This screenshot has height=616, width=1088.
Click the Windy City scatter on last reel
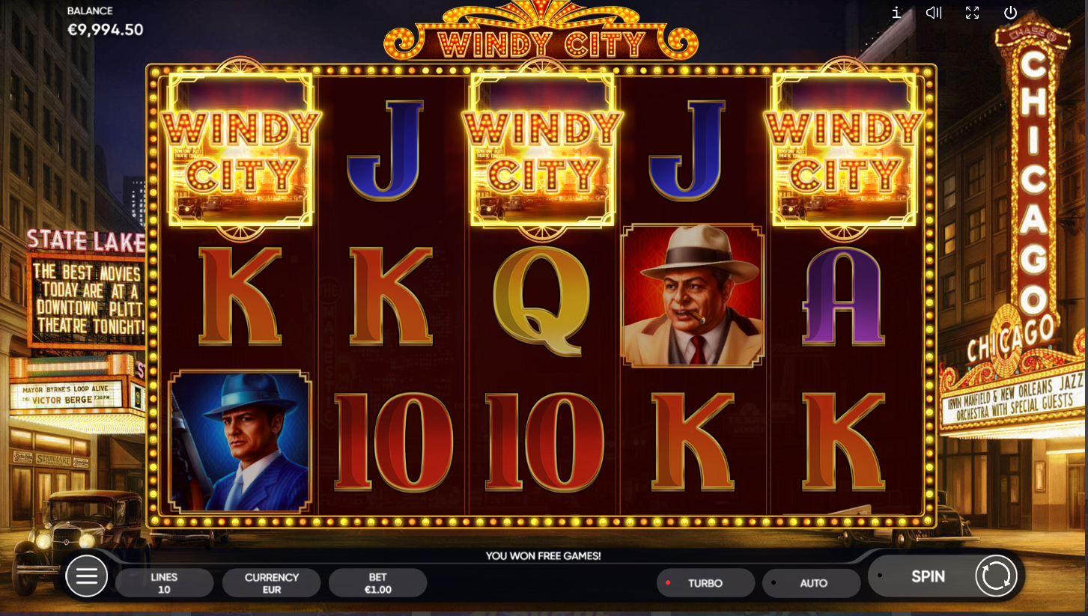(844, 150)
